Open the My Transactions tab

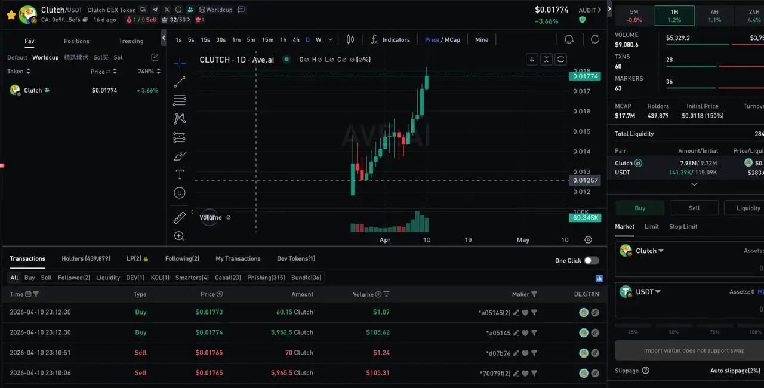[x=238, y=258]
